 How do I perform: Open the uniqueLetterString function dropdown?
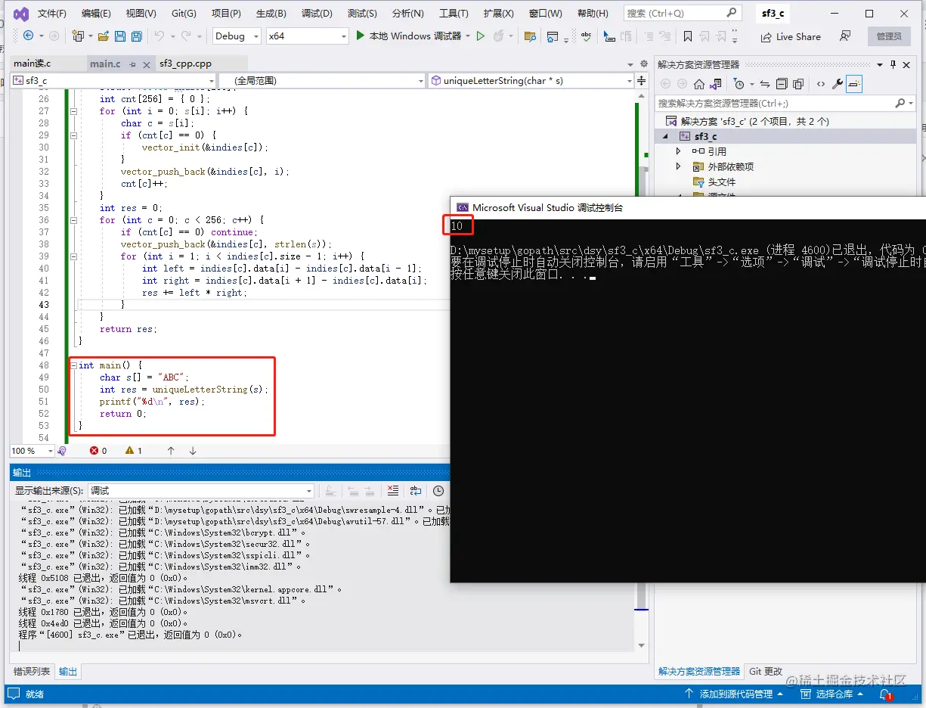tap(531, 80)
